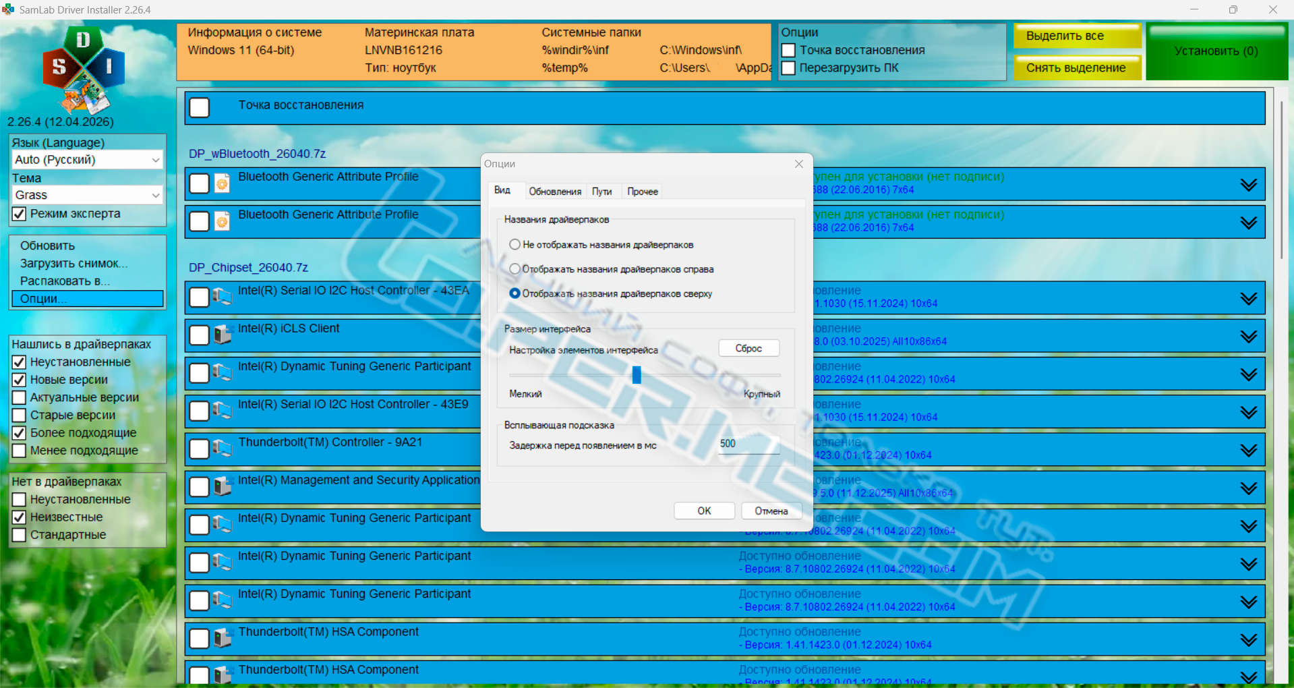Toggle the Режим эксперта checkbox
This screenshot has height=688, width=1294.
[x=19, y=214]
